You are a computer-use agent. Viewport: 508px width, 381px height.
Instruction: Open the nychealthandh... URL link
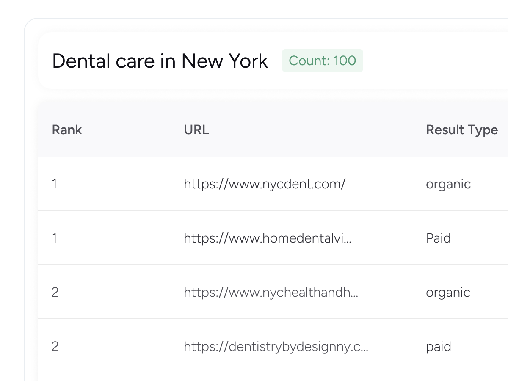coord(271,292)
